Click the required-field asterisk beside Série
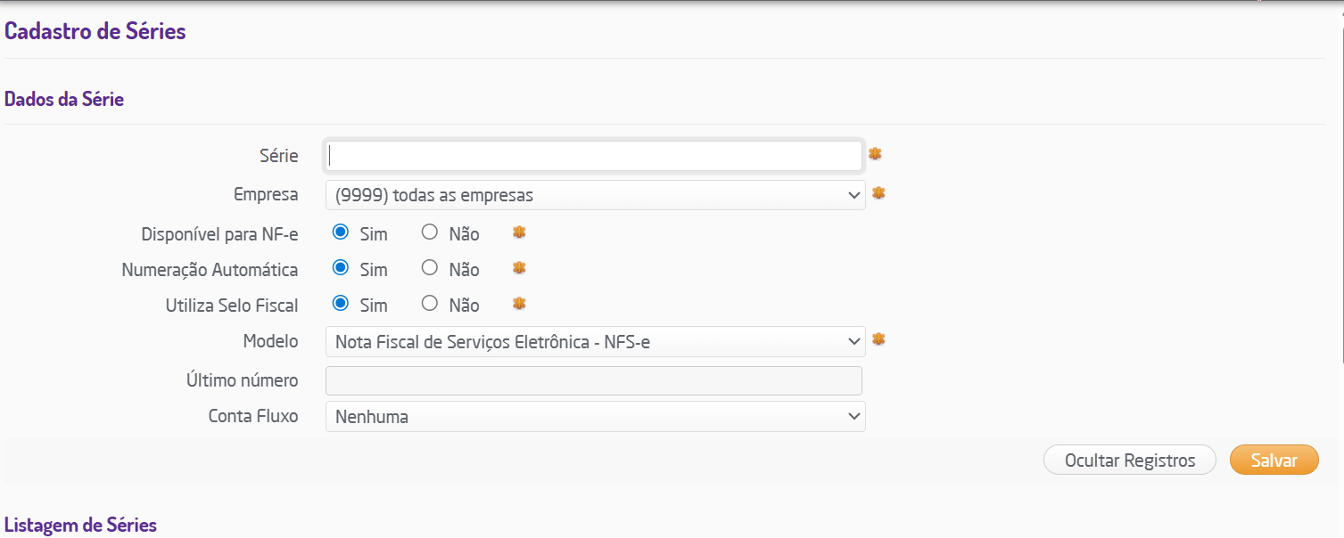This screenshot has width=1344, height=538. [875, 154]
